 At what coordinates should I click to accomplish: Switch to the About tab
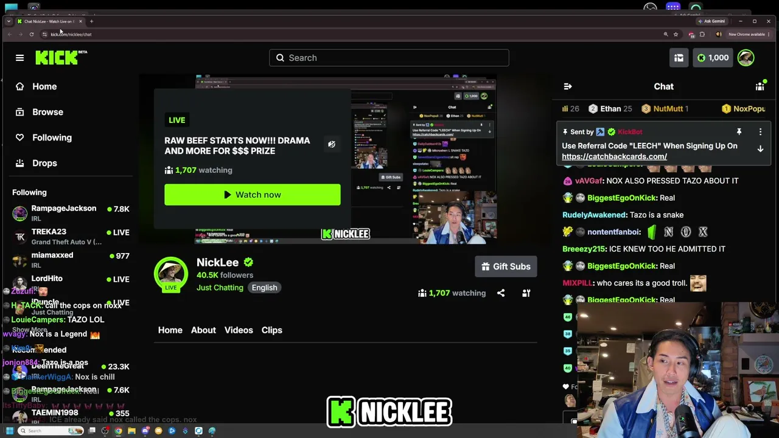[203, 330]
